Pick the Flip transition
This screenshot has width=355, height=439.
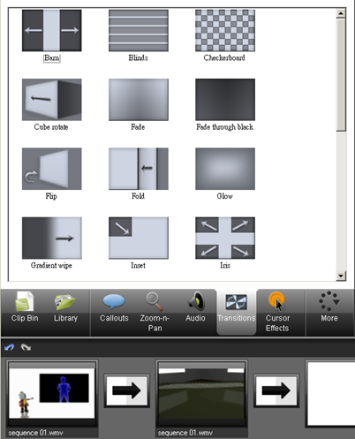click(52, 169)
